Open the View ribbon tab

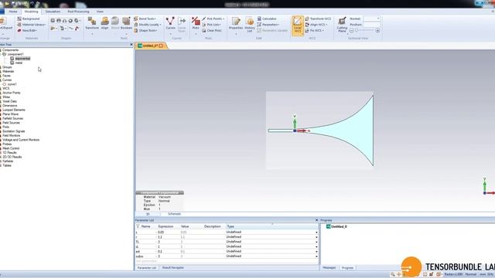coord(100,12)
